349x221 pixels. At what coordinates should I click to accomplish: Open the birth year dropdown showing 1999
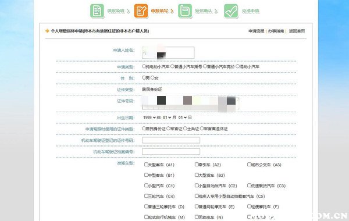click(x=149, y=117)
